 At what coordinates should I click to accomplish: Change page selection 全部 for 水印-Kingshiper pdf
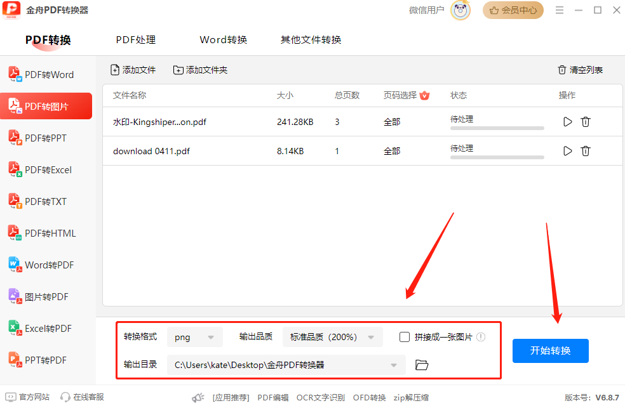click(x=392, y=122)
